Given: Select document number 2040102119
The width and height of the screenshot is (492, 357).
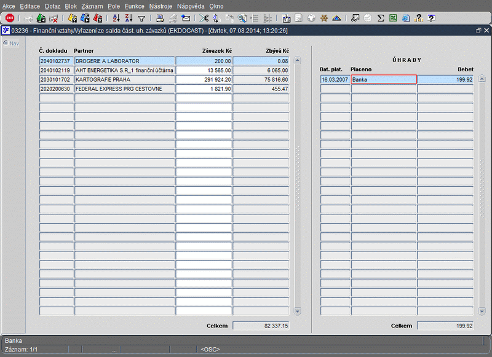Looking at the screenshot, I should coord(57,70).
